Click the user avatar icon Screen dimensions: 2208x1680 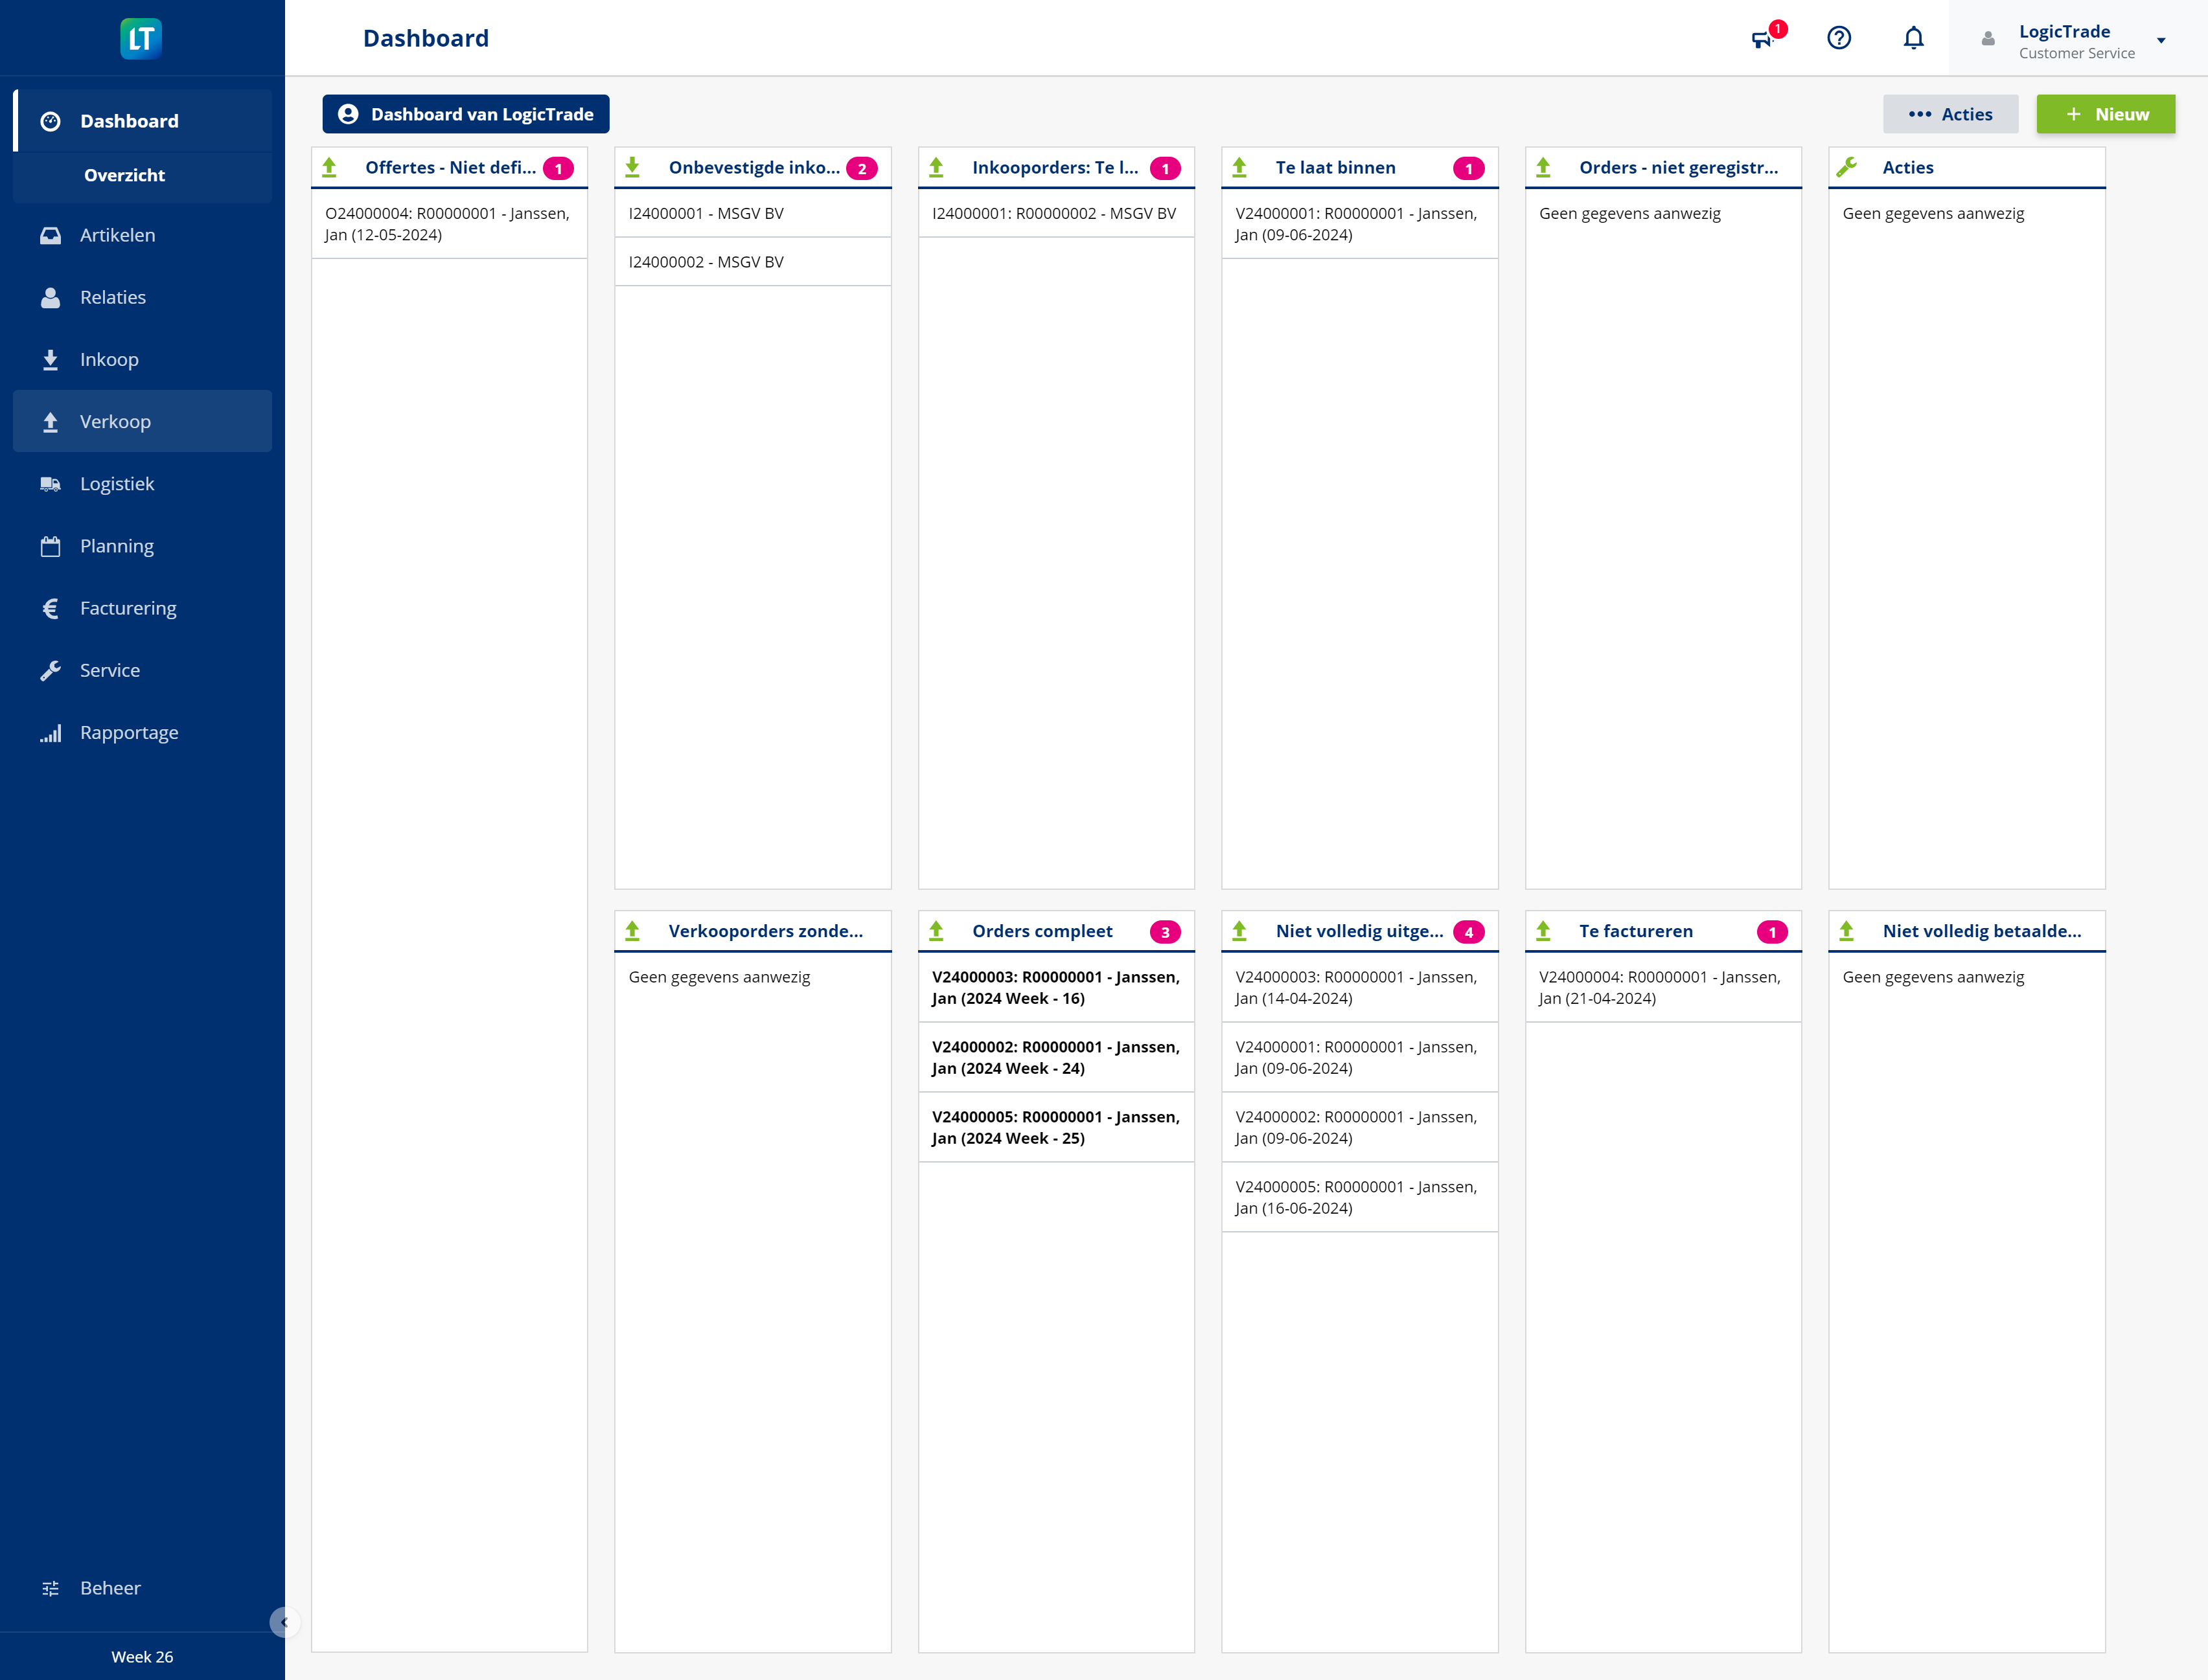[x=1988, y=39]
